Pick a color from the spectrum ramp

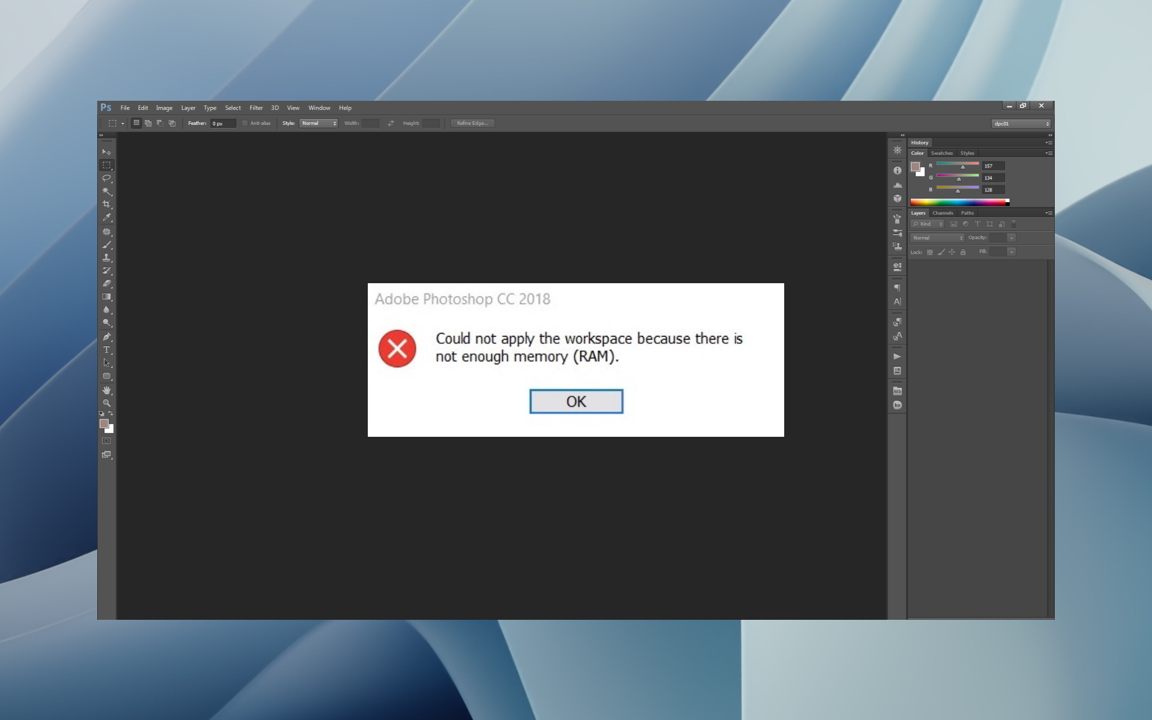[959, 202]
